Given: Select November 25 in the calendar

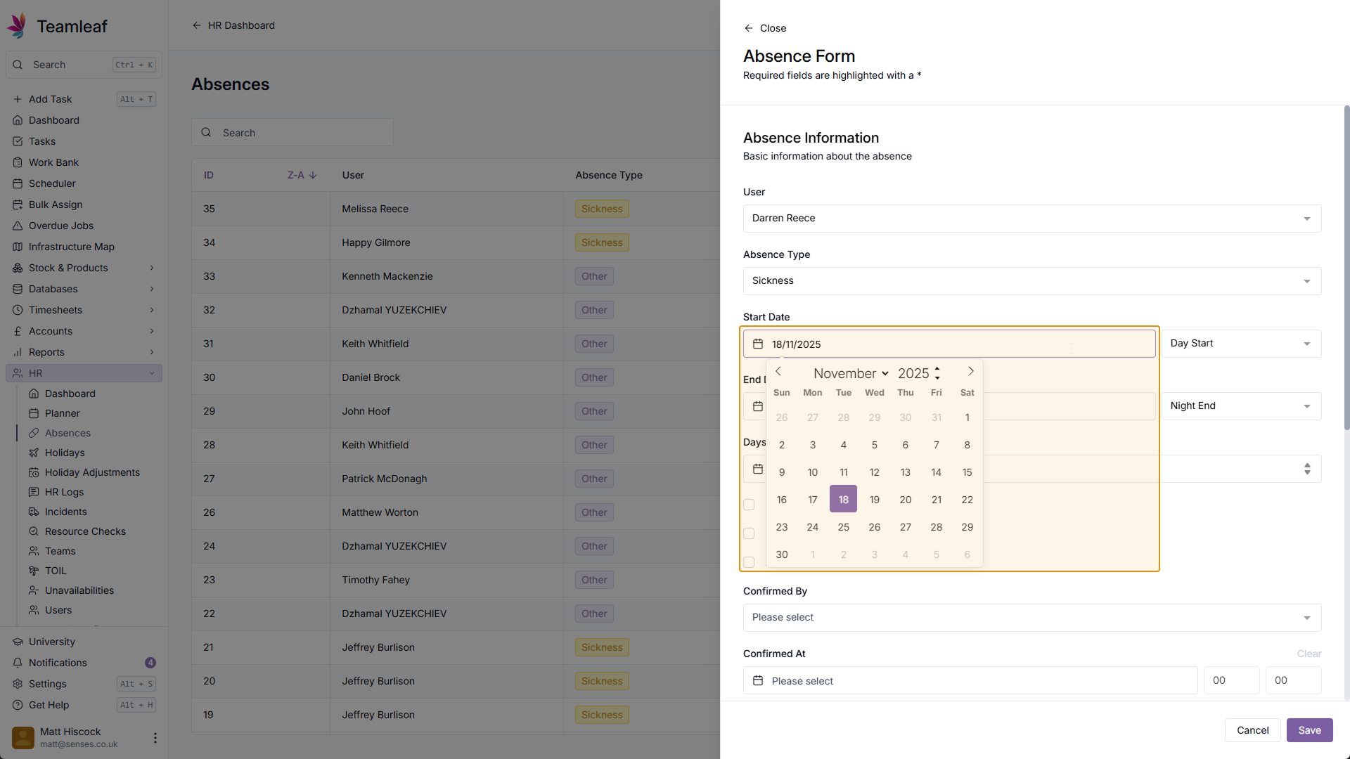Looking at the screenshot, I should [x=843, y=527].
